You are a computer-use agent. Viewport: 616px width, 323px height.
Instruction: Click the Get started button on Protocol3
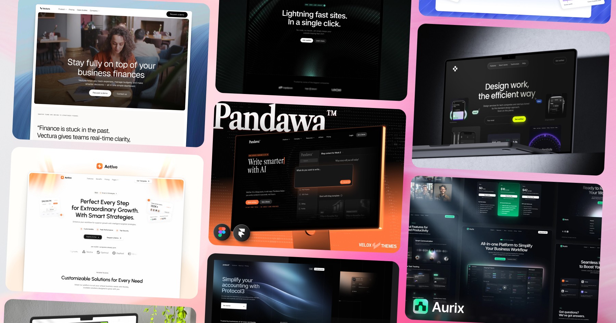[x=234, y=306]
